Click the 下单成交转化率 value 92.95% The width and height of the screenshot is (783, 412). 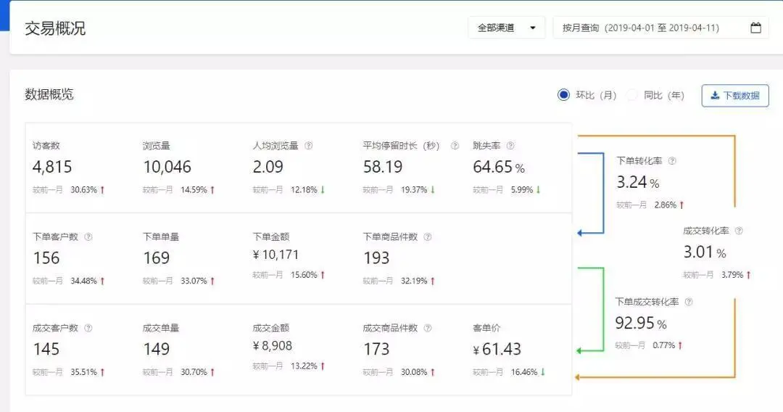coord(641,323)
